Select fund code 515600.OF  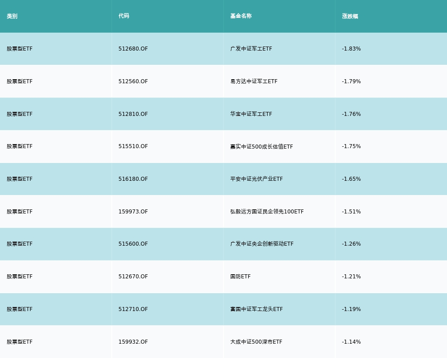(133, 244)
